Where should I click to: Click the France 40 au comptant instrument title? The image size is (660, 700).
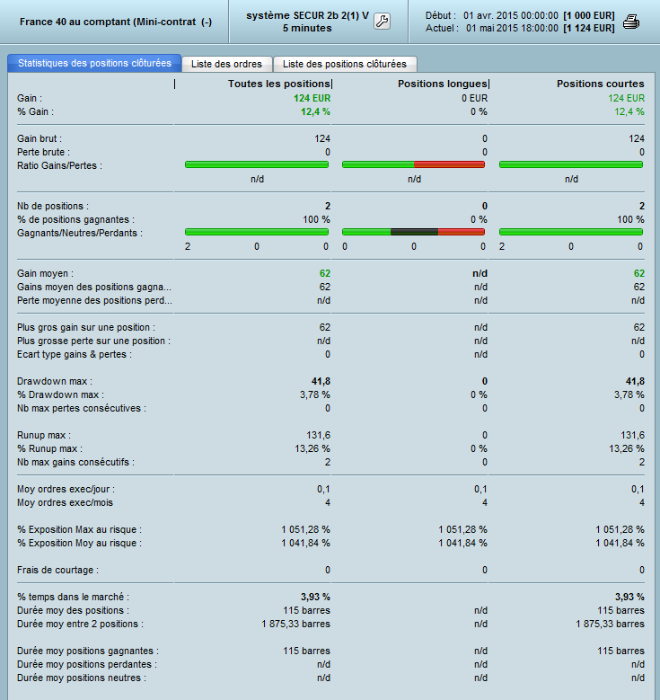click(x=116, y=22)
